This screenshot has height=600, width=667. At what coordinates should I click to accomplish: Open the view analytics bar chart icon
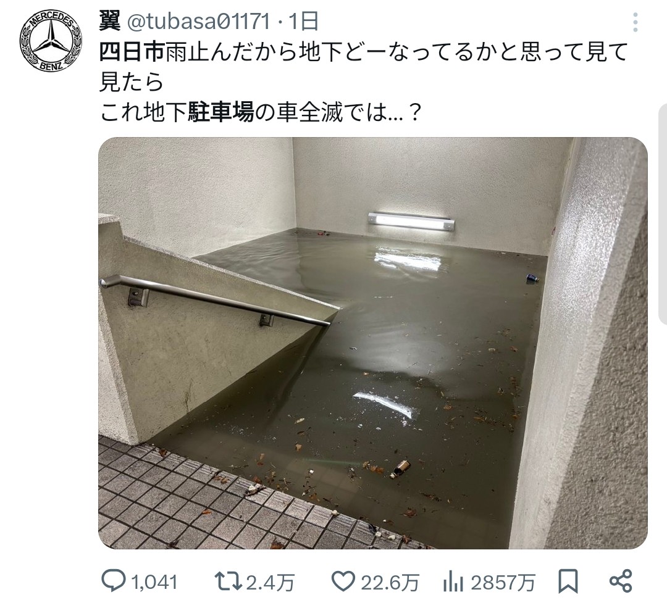[x=453, y=581]
